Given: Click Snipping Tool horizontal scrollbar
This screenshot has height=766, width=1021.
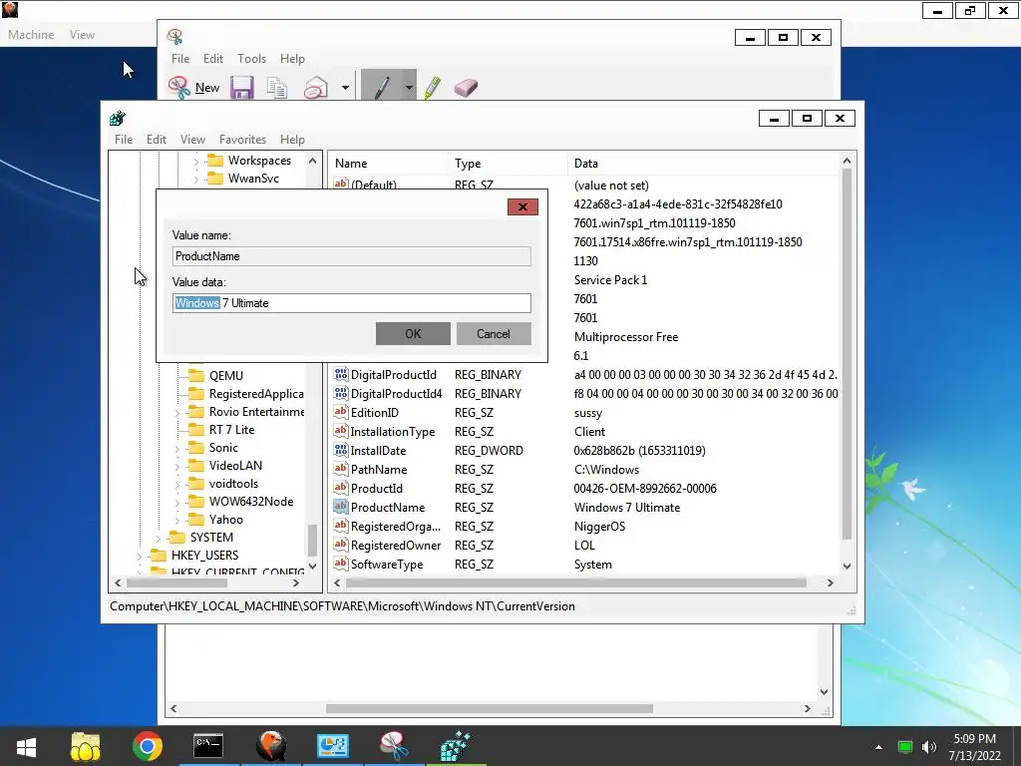Looking at the screenshot, I should pos(489,709).
